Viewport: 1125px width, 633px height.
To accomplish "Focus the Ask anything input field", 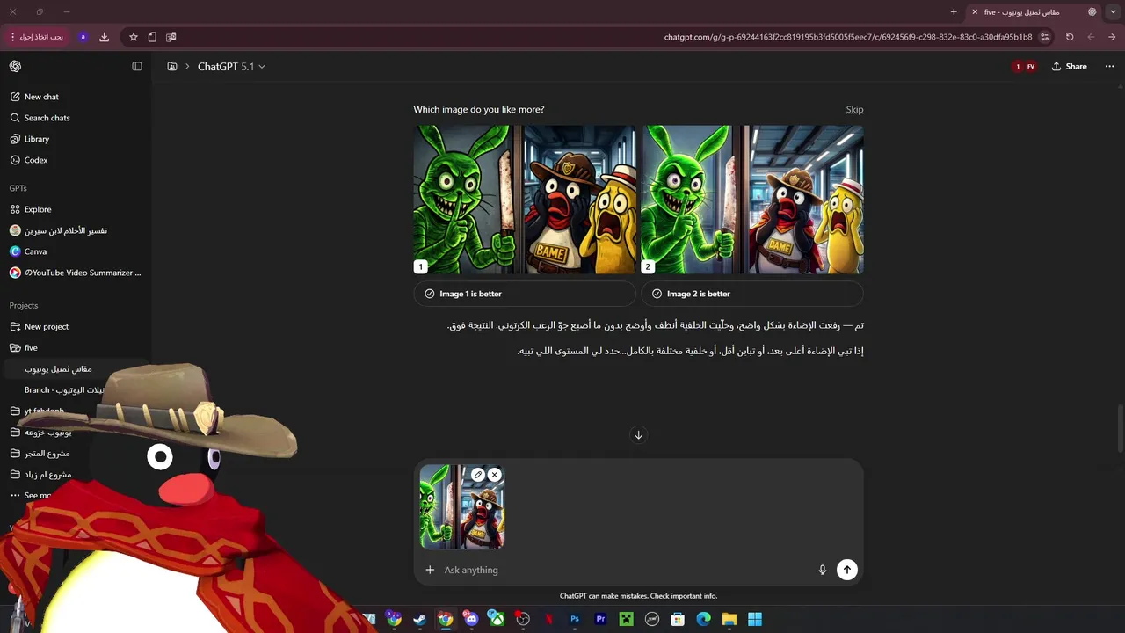I will [624, 570].
